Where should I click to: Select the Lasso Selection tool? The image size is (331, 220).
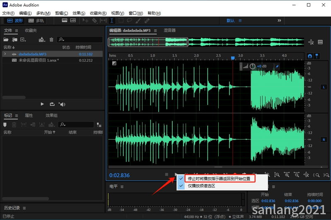pyautogui.click(x=129, y=20)
